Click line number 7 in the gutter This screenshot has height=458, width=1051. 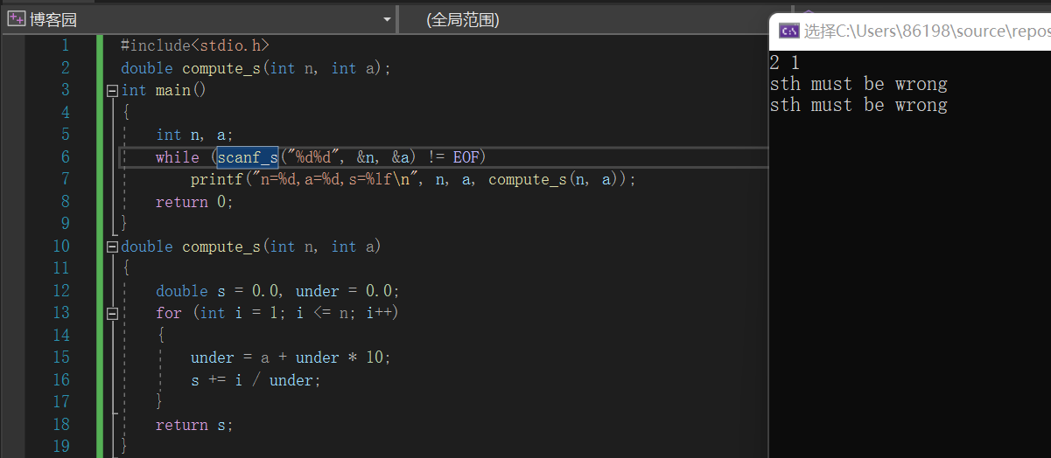[x=66, y=179]
